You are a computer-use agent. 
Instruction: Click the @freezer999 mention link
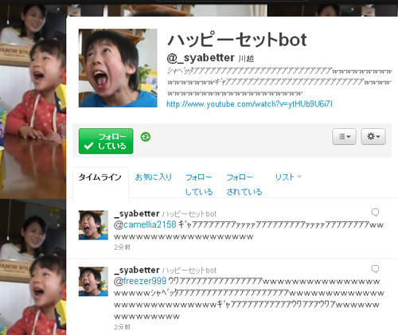tap(140, 281)
